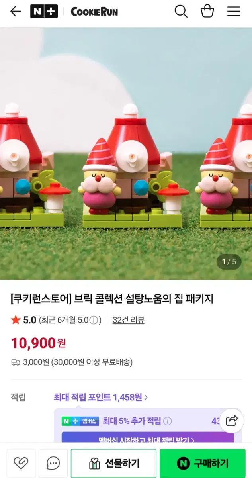
Task: Tap the N+ 멤버십 badge
Action: coord(80,421)
